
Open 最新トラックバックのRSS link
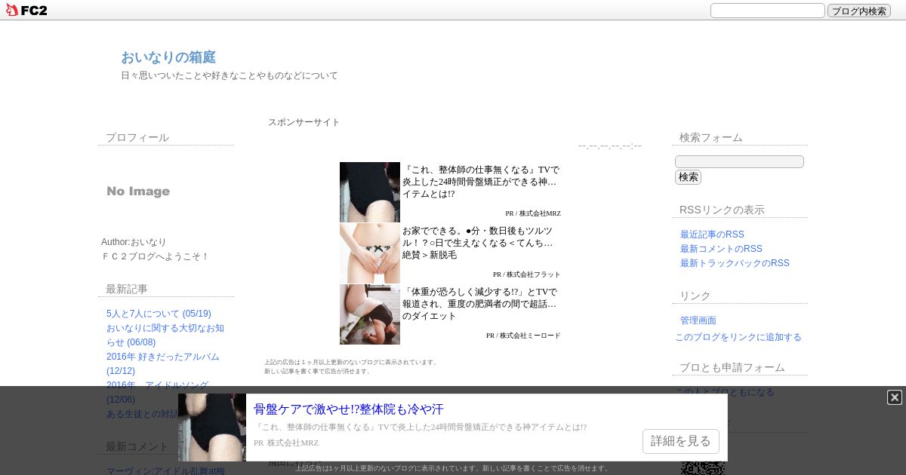[x=735, y=263]
